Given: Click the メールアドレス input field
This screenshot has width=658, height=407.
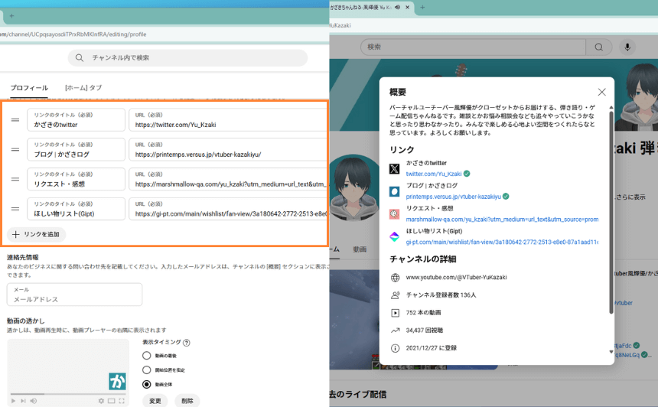Looking at the screenshot, I should pyautogui.click(x=74, y=295).
